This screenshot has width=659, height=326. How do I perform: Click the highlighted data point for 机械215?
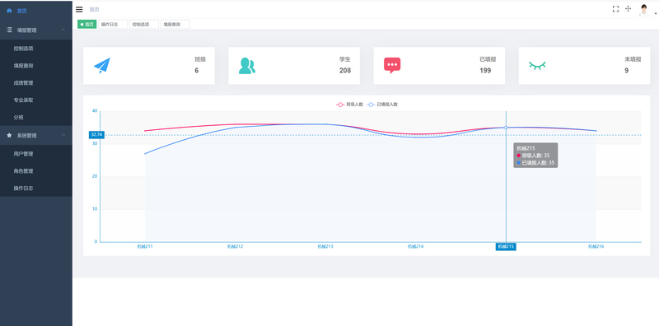(x=506, y=128)
